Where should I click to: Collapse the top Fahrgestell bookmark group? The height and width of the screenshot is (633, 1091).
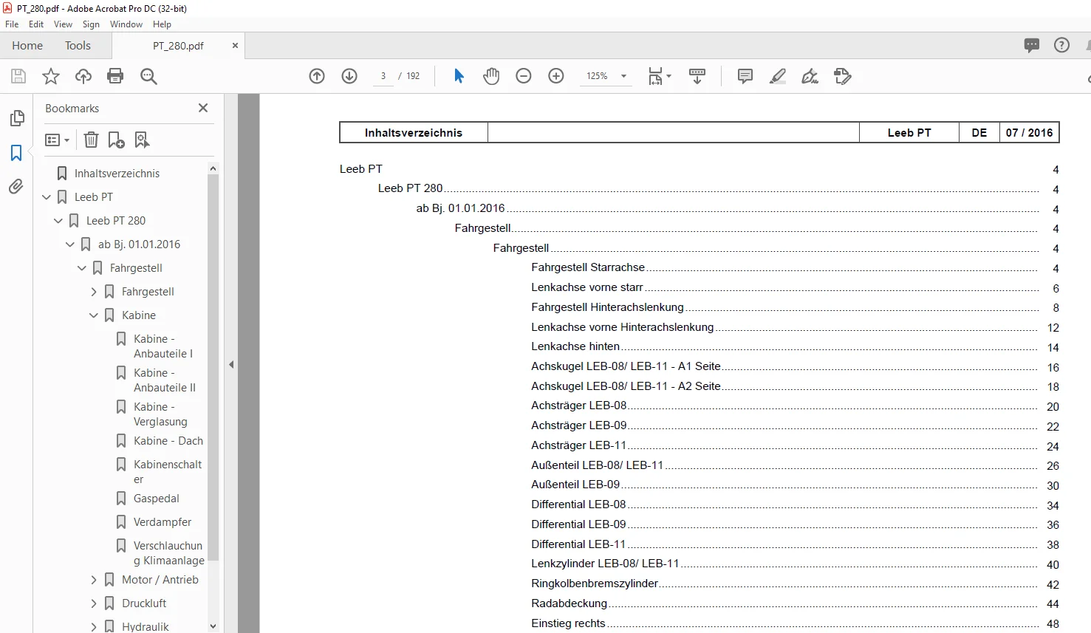click(82, 268)
